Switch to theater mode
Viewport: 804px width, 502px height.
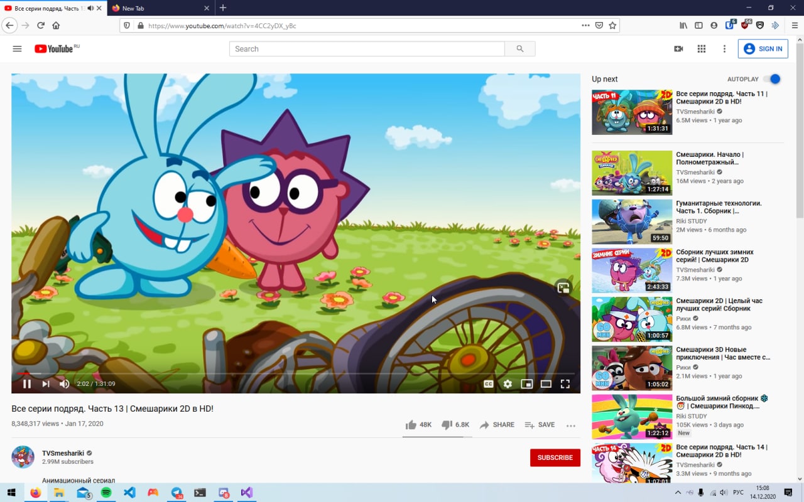click(x=546, y=384)
